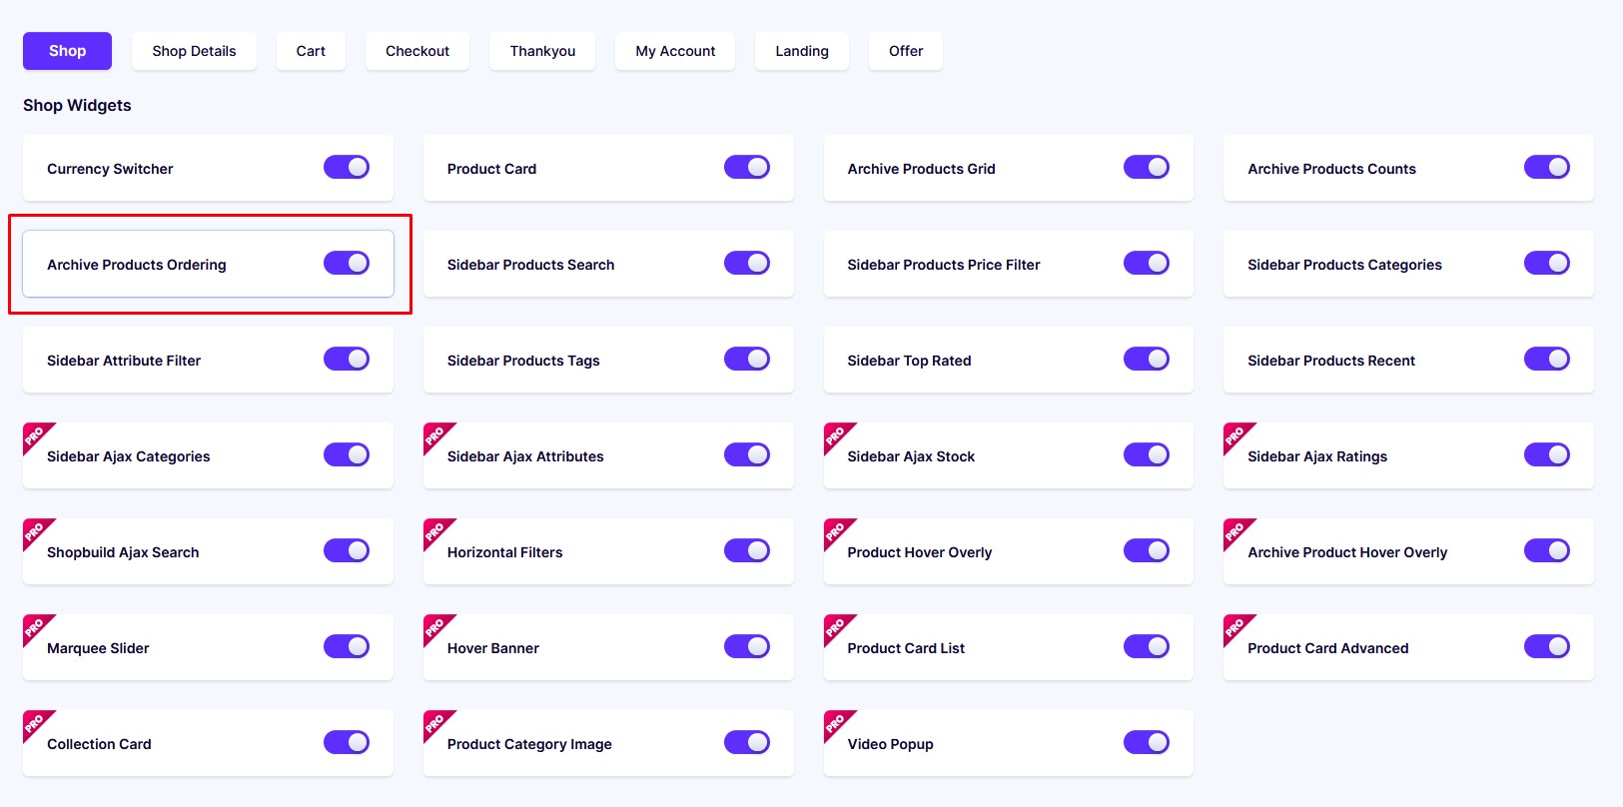Click the Sidebar Products Search card
The image size is (1623, 807).
coord(608,264)
